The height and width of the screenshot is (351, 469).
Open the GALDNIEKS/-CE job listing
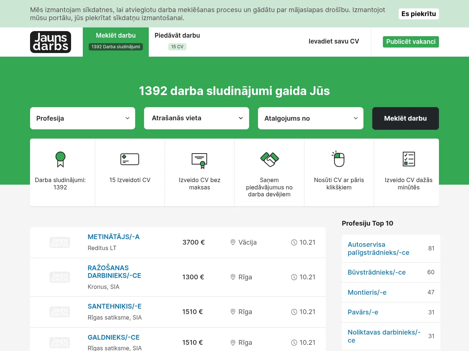pyautogui.click(x=114, y=337)
